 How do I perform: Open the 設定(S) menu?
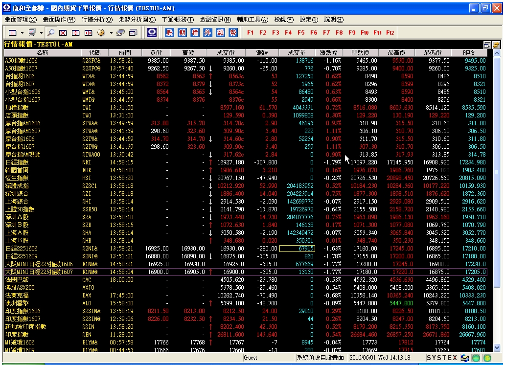(x=309, y=20)
